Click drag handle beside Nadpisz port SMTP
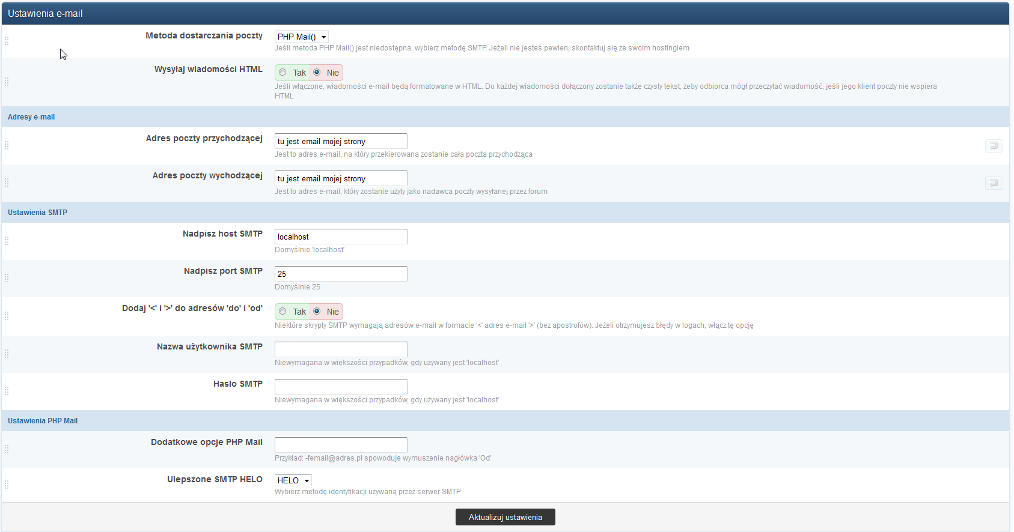The width and height of the screenshot is (1014, 532). tap(7, 278)
